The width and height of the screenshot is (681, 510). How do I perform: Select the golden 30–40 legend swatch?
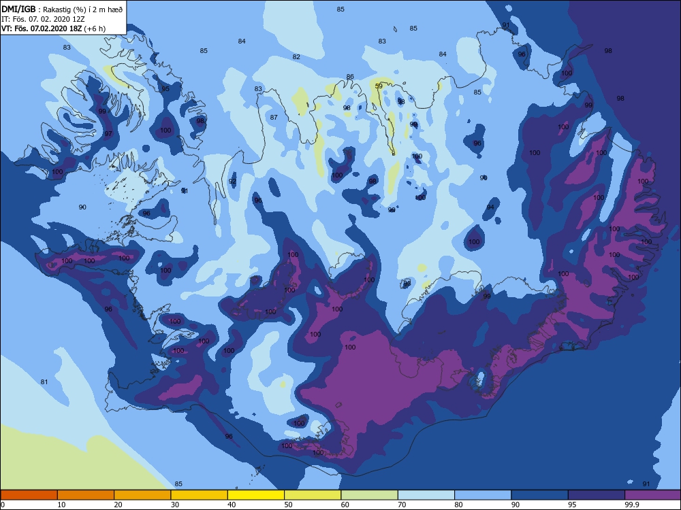coord(200,495)
